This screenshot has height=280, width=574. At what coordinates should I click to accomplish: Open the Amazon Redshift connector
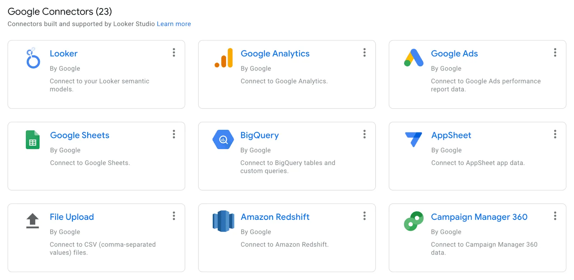pos(275,217)
